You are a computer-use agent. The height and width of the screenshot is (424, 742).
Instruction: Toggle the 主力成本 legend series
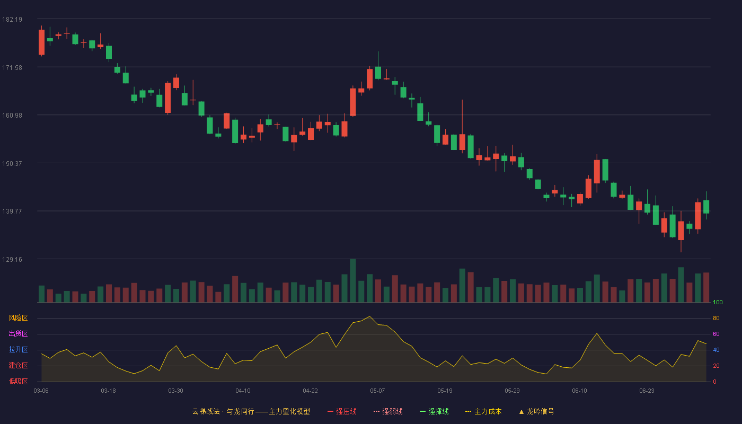click(x=483, y=411)
